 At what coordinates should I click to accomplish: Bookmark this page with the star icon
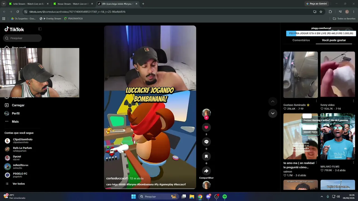[x=321, y=12]
